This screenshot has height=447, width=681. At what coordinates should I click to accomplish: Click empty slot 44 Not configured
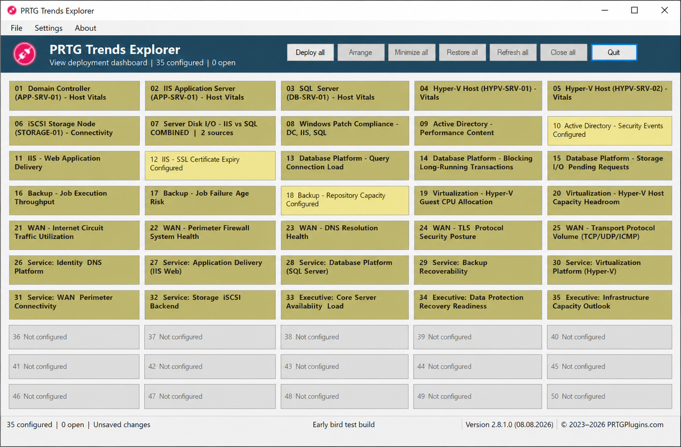(478, 366)
